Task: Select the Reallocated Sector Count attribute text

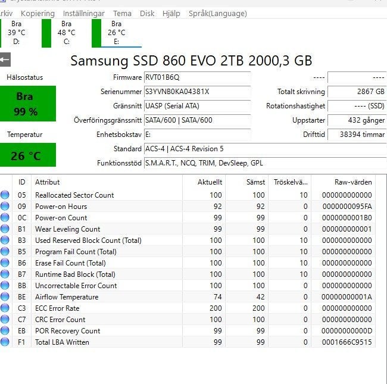Action: tap(74, 195)
